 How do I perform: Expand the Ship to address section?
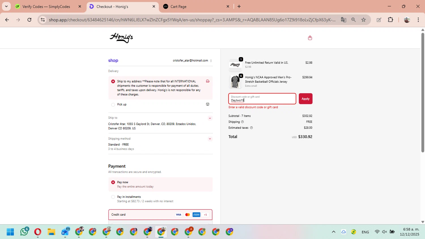(x=210, y=118)
